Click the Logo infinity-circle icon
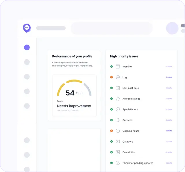Viewport: 185px width, 172px height. click(x=118, y=77)
